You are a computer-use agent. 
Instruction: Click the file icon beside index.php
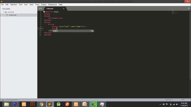(7, 15)
